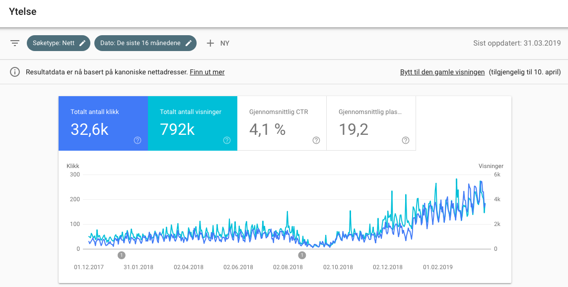The image size is (568, 287).
Task: Open the Finn ut mer link
Action: [207, 72]
